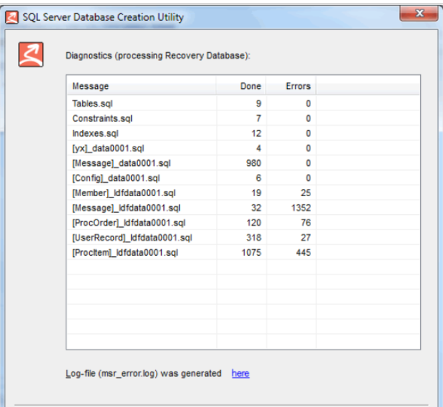Viewport: 443px width, 407px height.
Task: Click the Done value 980
Action: click(x=254, y=163)
